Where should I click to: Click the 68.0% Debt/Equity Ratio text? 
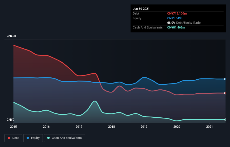click(184, 23)
